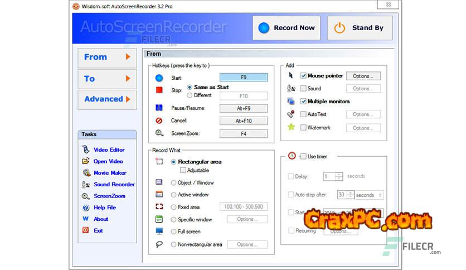The height and width of the screenshot is (270, 466).
Task: Enable the Sound checkbox
Action: click(x=303, y=88)
